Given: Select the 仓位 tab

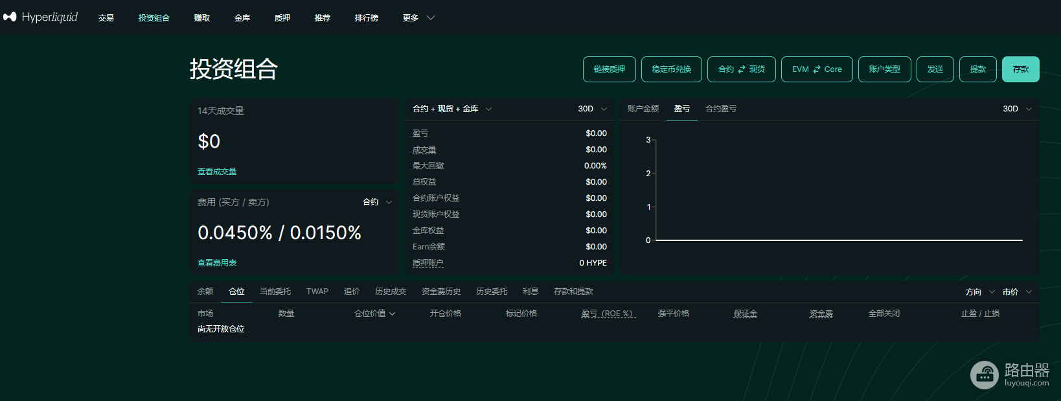Looking at the screenshot, I should coord(236,292).
